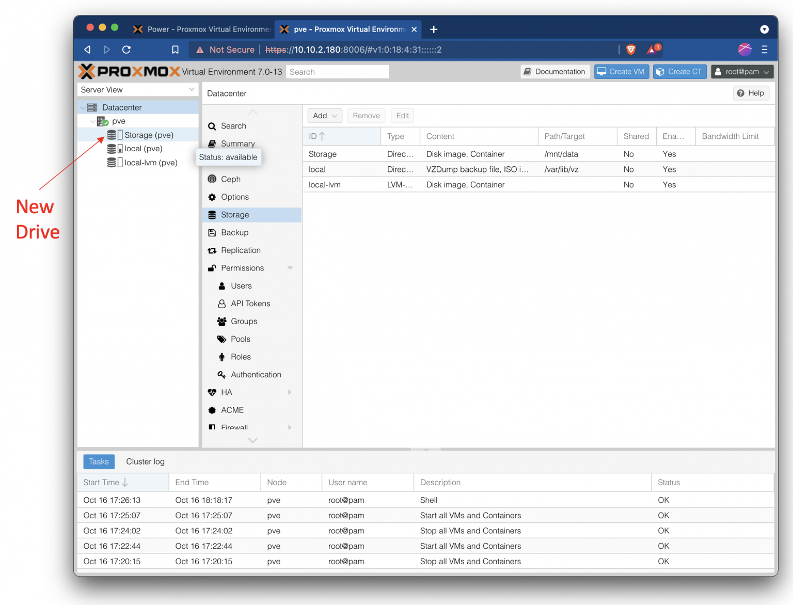This screenshot has height=605, width=793.
Task: Click the browser reload icon
Action: pos(126,50)
